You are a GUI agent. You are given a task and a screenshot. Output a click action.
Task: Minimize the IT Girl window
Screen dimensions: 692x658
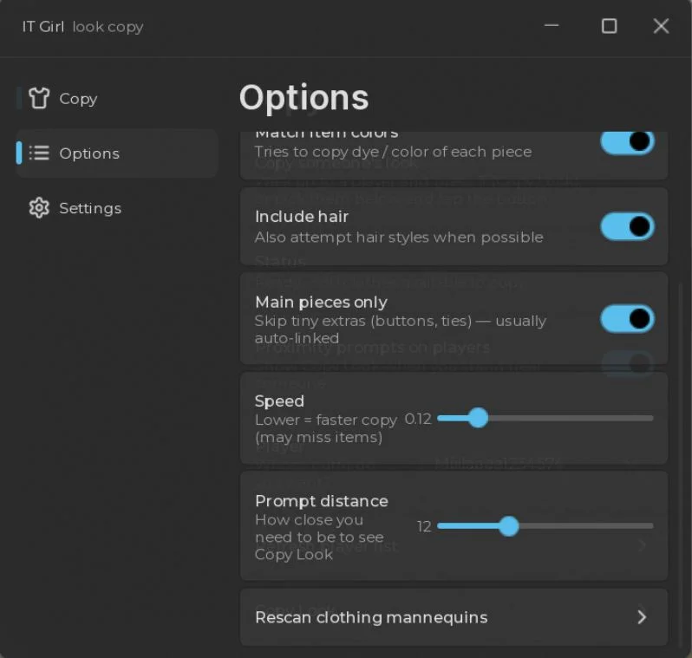point(552,26)
